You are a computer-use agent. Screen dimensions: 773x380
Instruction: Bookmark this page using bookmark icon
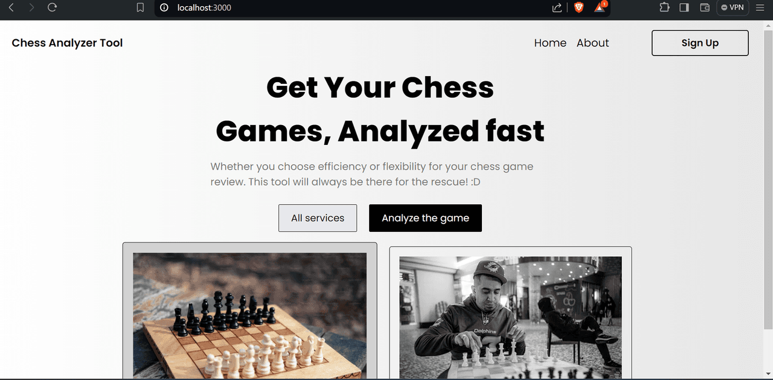[x=140, y=8]
